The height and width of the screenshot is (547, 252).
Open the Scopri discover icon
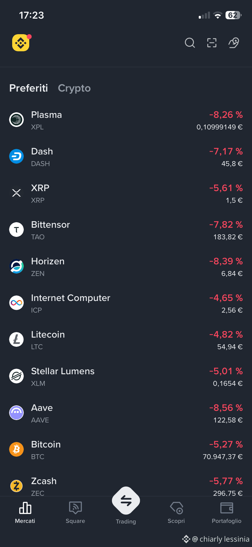[176, 508]
